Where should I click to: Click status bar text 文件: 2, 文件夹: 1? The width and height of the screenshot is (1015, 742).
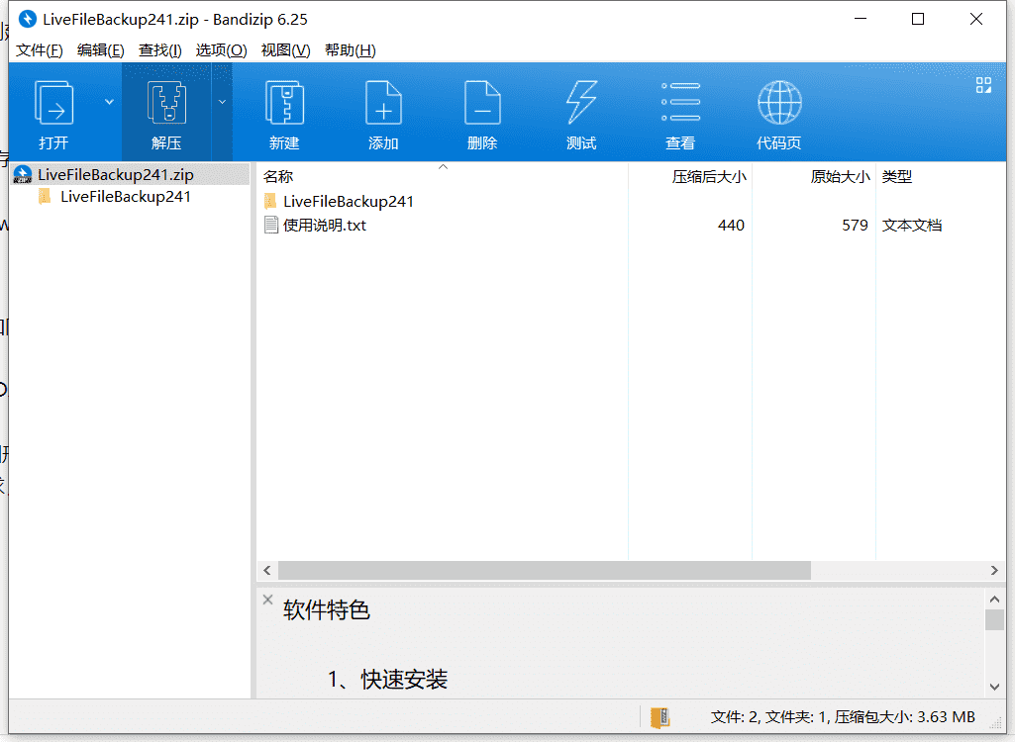point(769,716)
